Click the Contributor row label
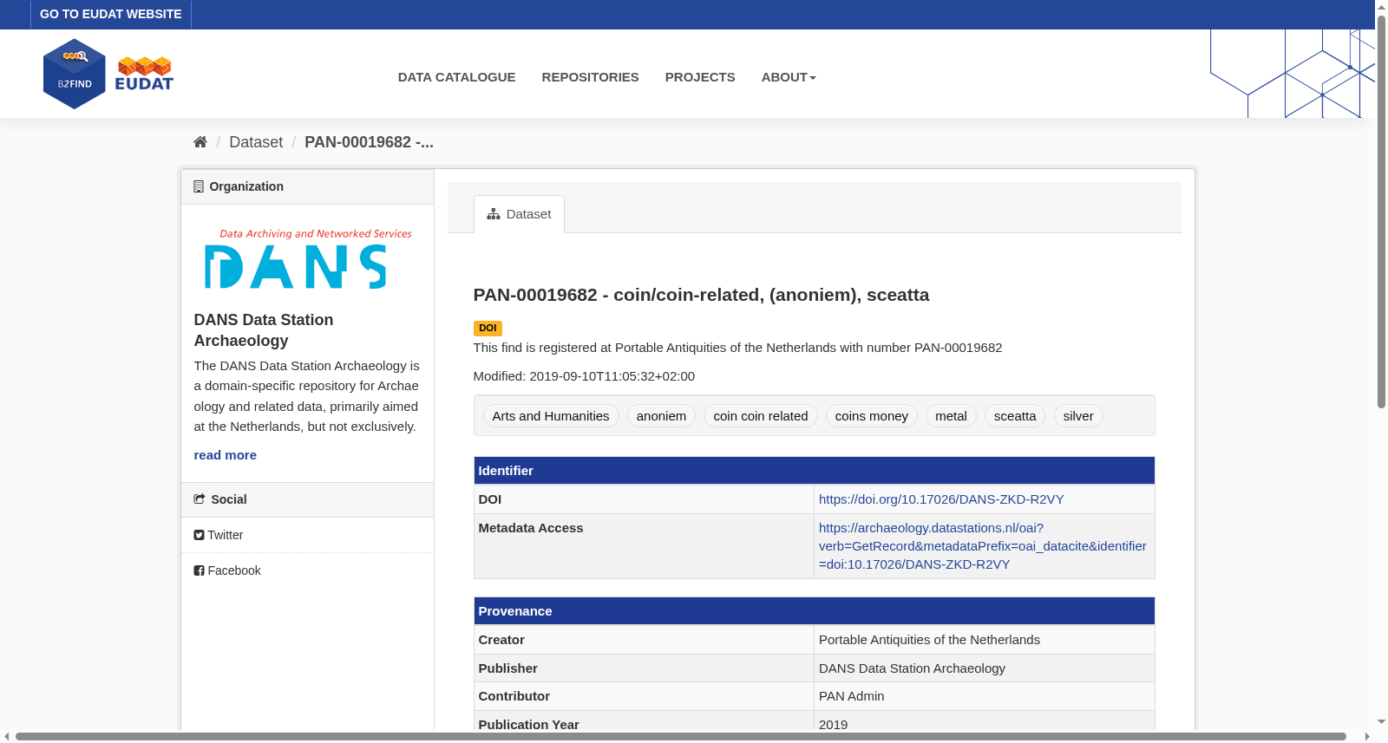Screen dimensions: 1388x743 pyautogui.click(x=514, y=696)
